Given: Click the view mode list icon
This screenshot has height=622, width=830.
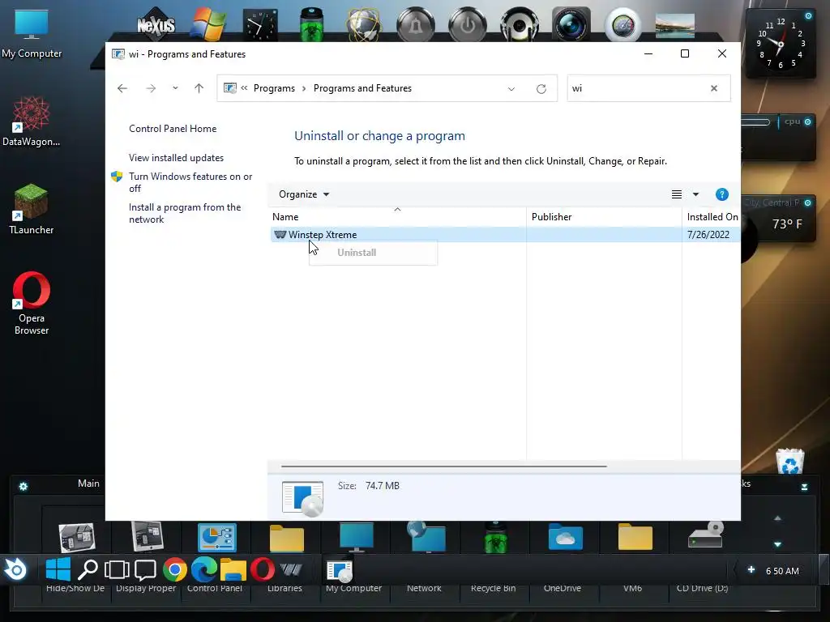Looking at the screenshot, I should click(677, 194).
